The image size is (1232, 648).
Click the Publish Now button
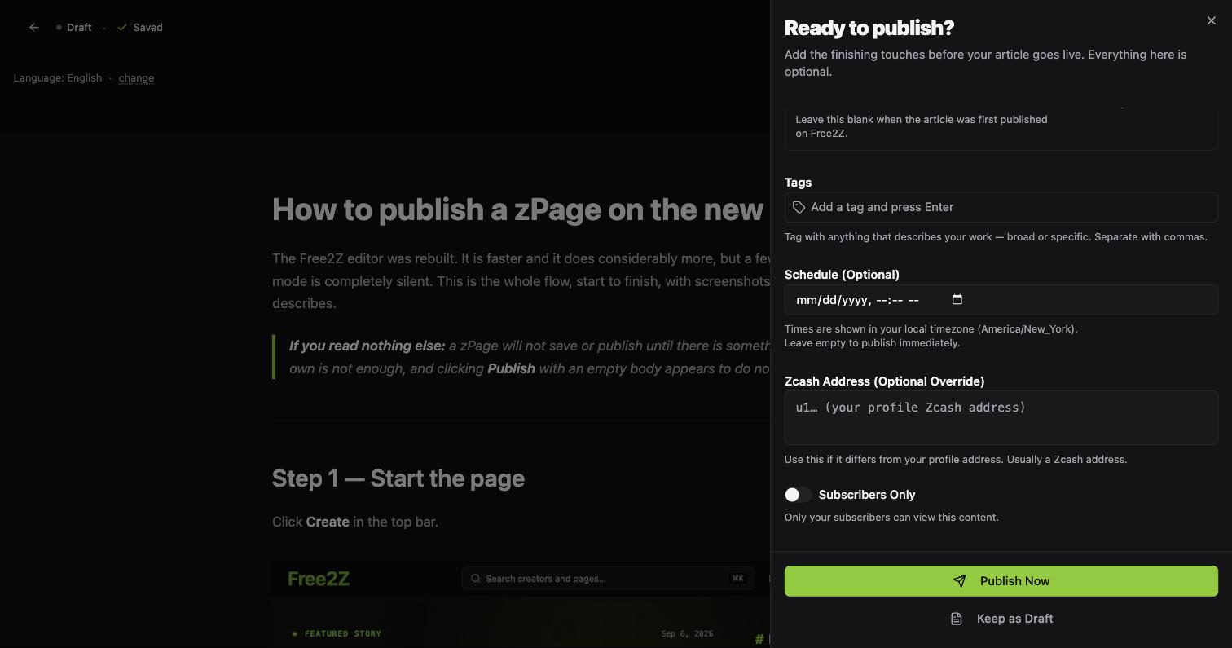point(1001,581)
